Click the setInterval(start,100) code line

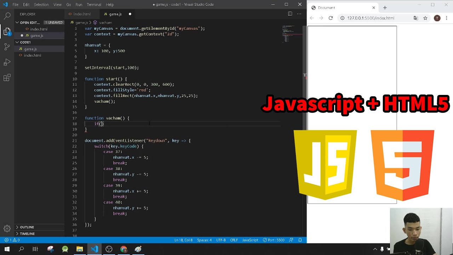pyautogui.click(x=112, y=68)
